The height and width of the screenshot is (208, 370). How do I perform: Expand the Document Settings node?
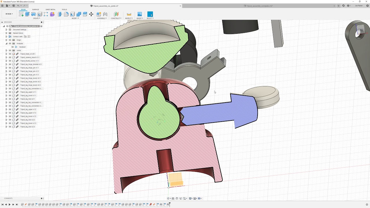click(6, 29)
